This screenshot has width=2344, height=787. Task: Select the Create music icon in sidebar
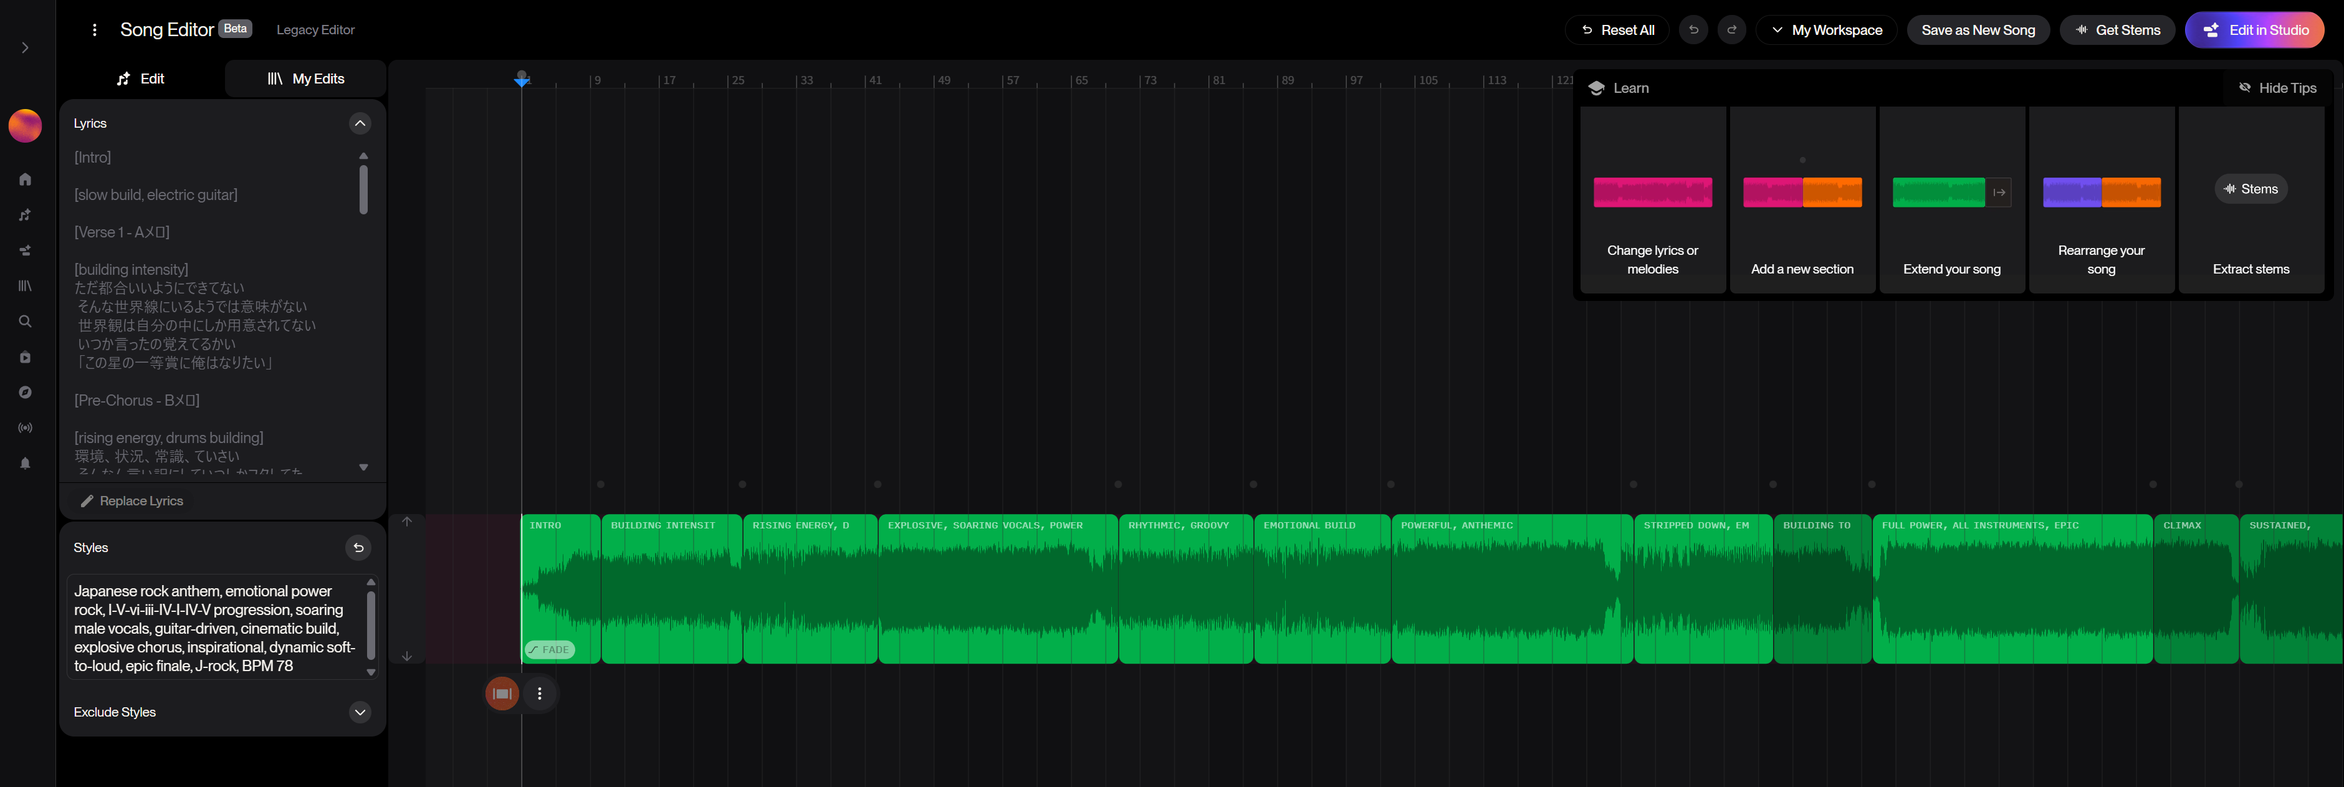click(24, 215)
